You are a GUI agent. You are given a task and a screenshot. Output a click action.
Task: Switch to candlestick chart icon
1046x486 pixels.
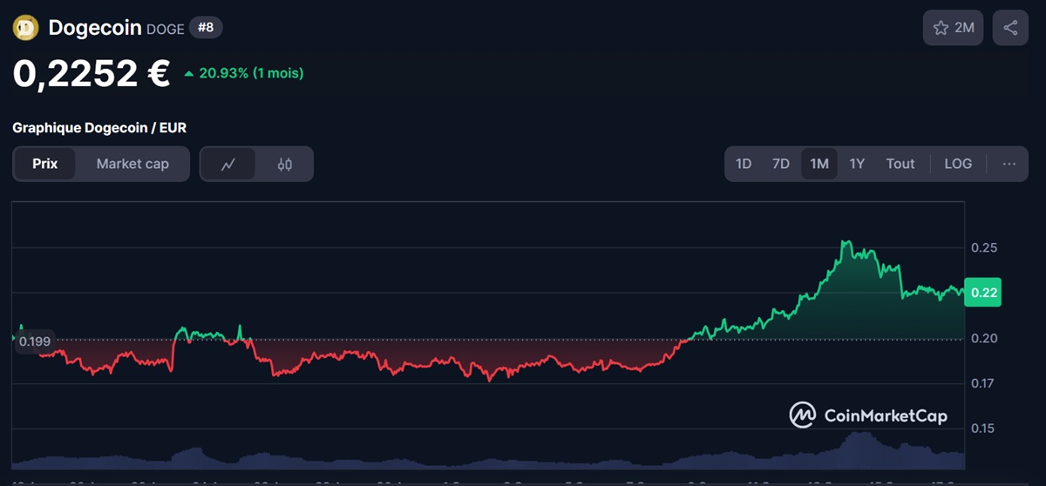coord(285,164)
